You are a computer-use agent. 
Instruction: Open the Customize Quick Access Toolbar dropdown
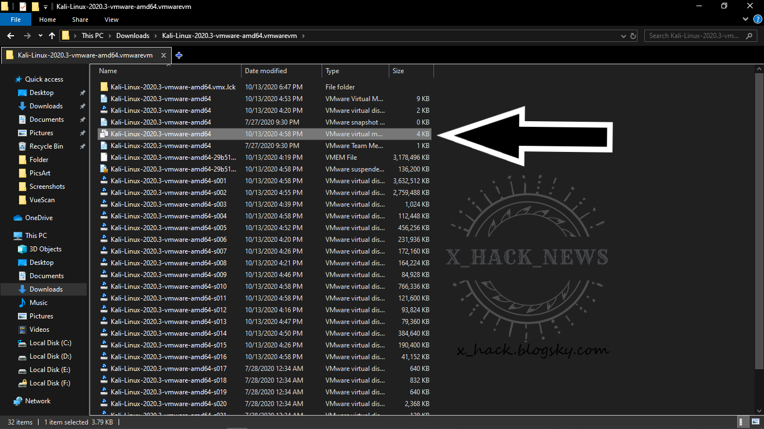(45, 7)
